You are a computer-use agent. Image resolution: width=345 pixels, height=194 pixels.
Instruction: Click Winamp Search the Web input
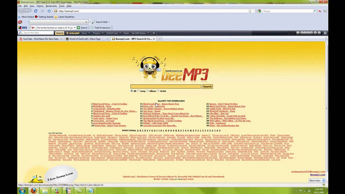pyautogui.click(x=36, y=33)
